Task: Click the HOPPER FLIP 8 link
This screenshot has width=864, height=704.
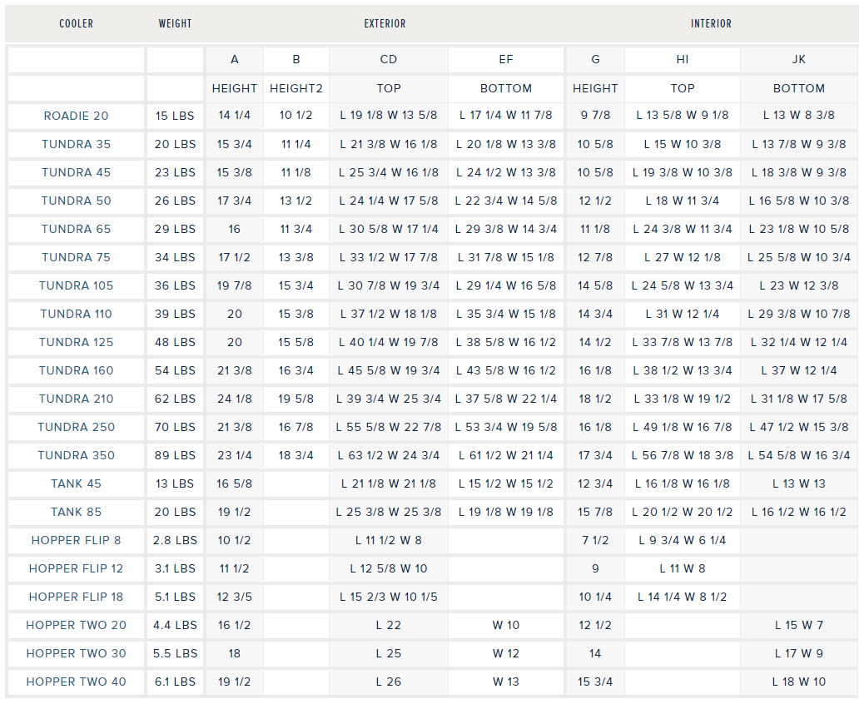Action: point(76,540)
